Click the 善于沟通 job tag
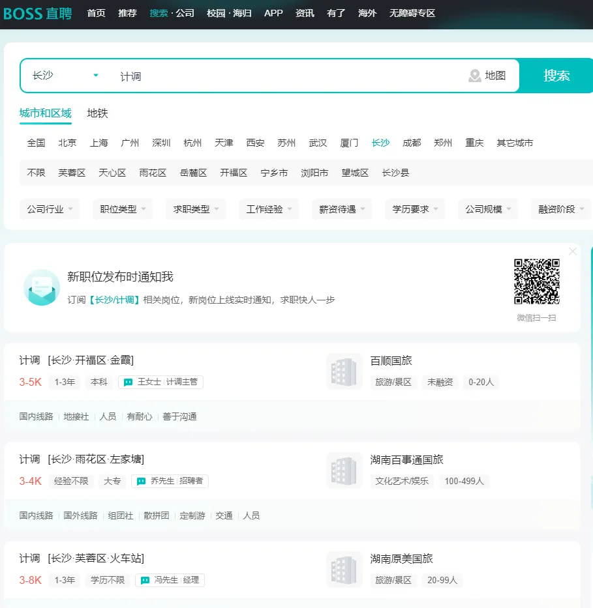593x608 pixels. (179, 417)
